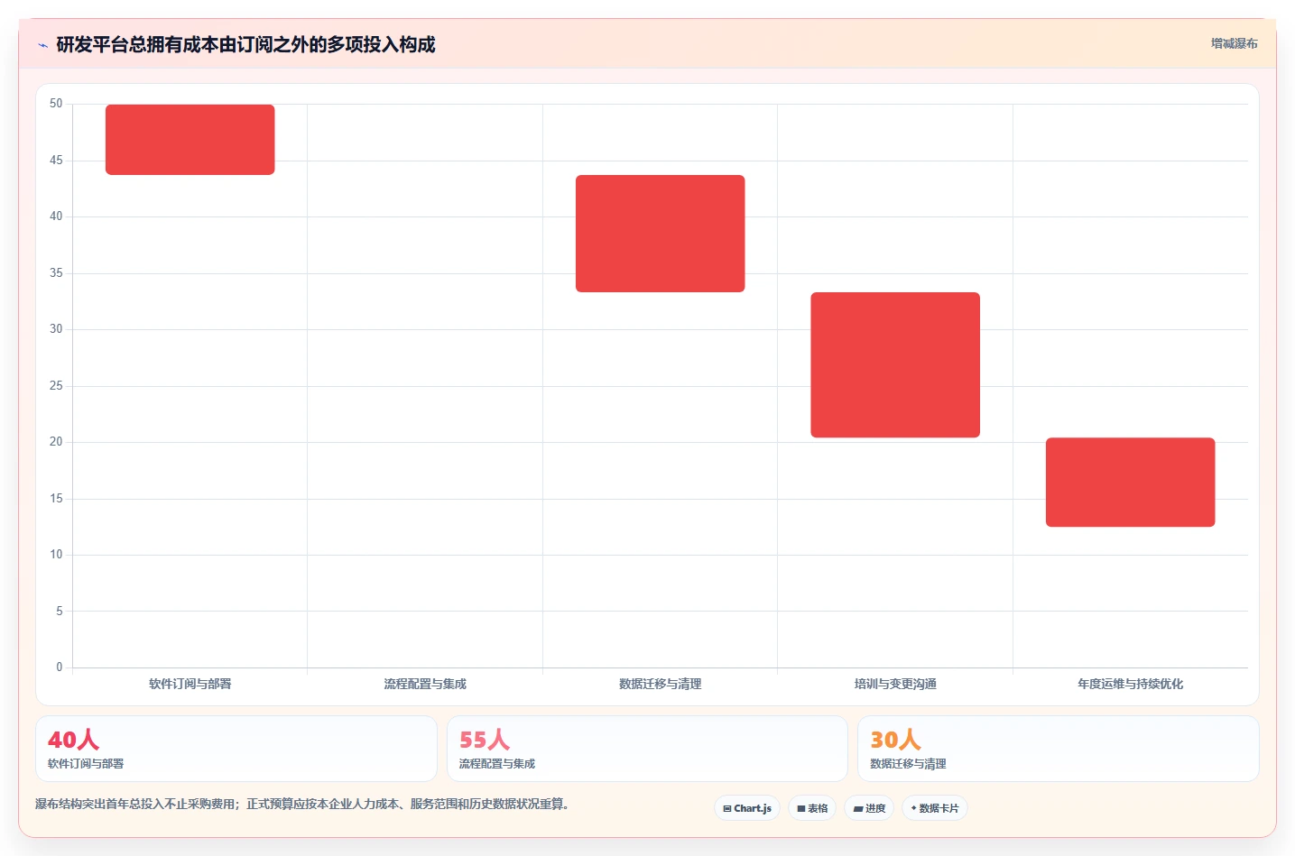The width and height of the screenshot is (1295, 856).
Task: Click the 40人 statistic card
Action: click(x=236, y=749)
